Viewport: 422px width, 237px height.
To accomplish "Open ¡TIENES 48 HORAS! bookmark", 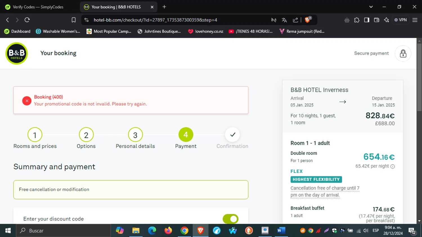I will [251, 31].
